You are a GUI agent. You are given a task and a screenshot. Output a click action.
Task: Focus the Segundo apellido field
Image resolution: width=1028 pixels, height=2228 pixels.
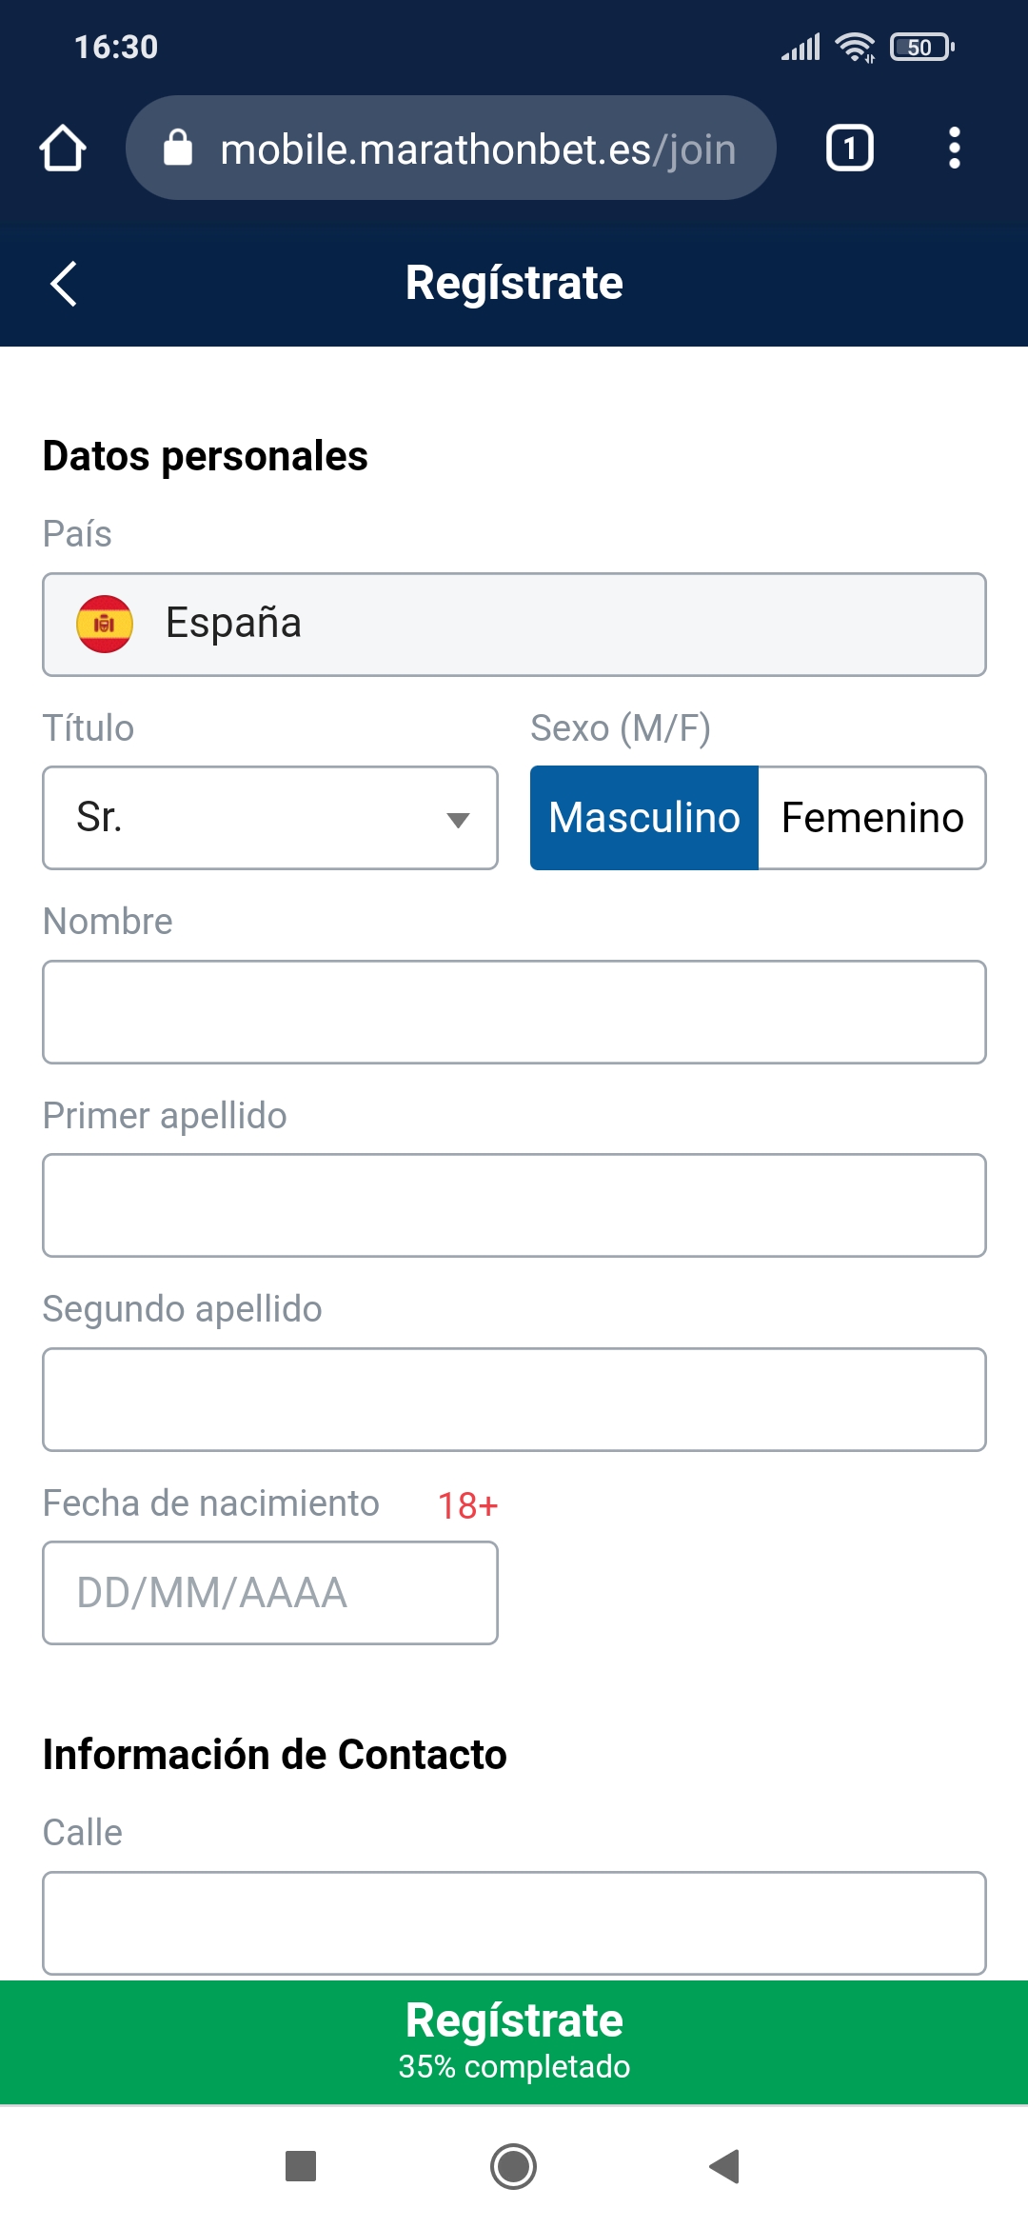coord(514,1400)
